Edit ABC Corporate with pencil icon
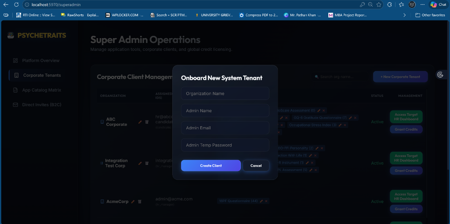Viewport: 450px width, 224px height. pyautogui.click(x=140, y=122)
